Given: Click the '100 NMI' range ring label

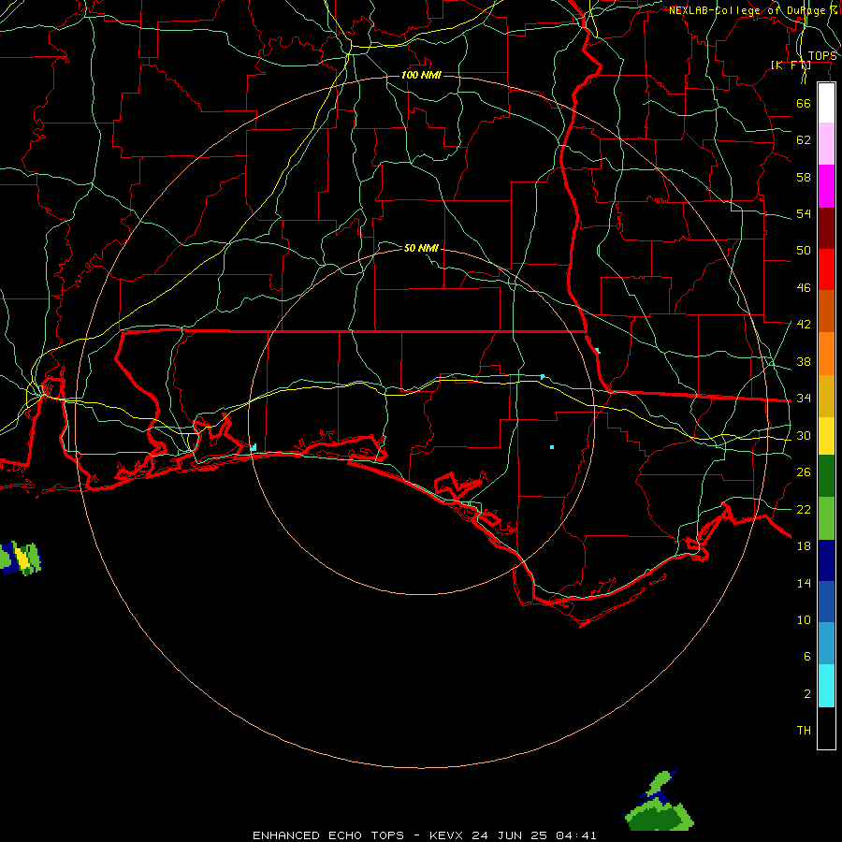Looking at the screenshot, I should [x=422, y=75].
